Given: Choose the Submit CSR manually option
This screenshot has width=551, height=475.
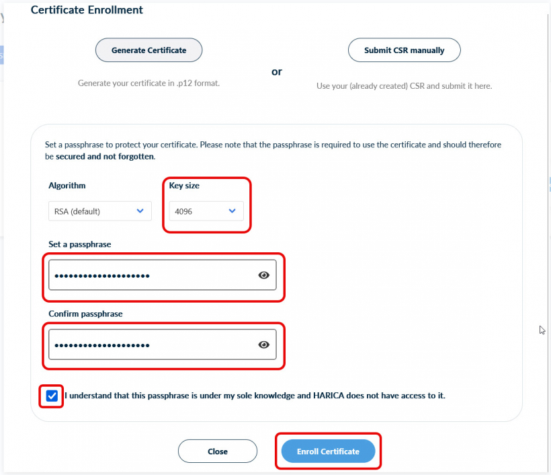Looking at the screenshot, I should 404,50.
